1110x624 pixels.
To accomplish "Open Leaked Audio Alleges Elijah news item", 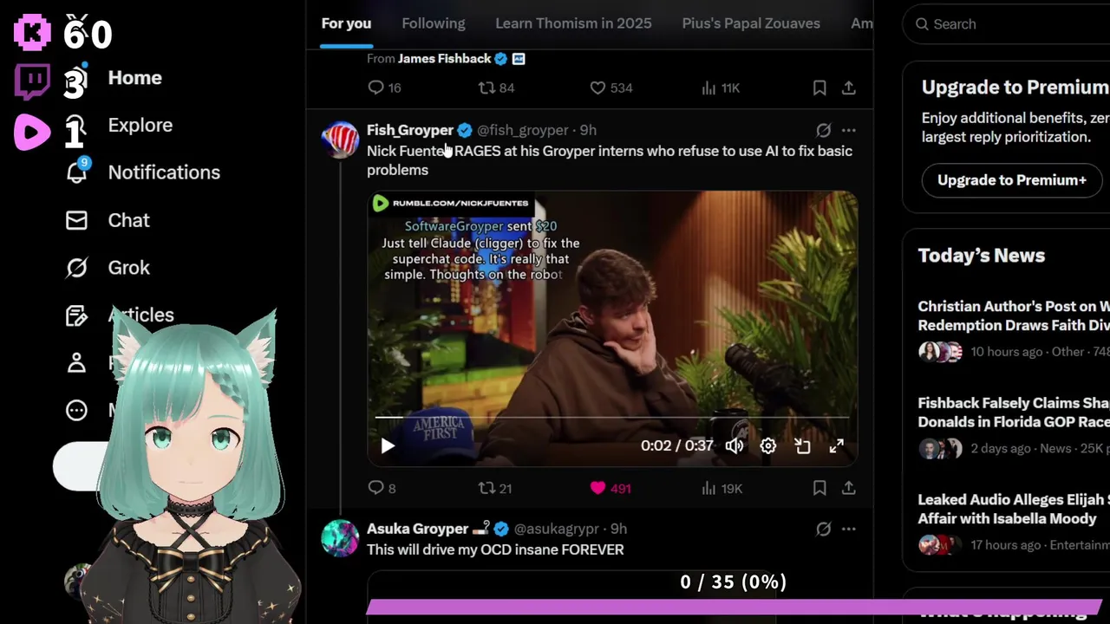I will [x=1013, y=521].
